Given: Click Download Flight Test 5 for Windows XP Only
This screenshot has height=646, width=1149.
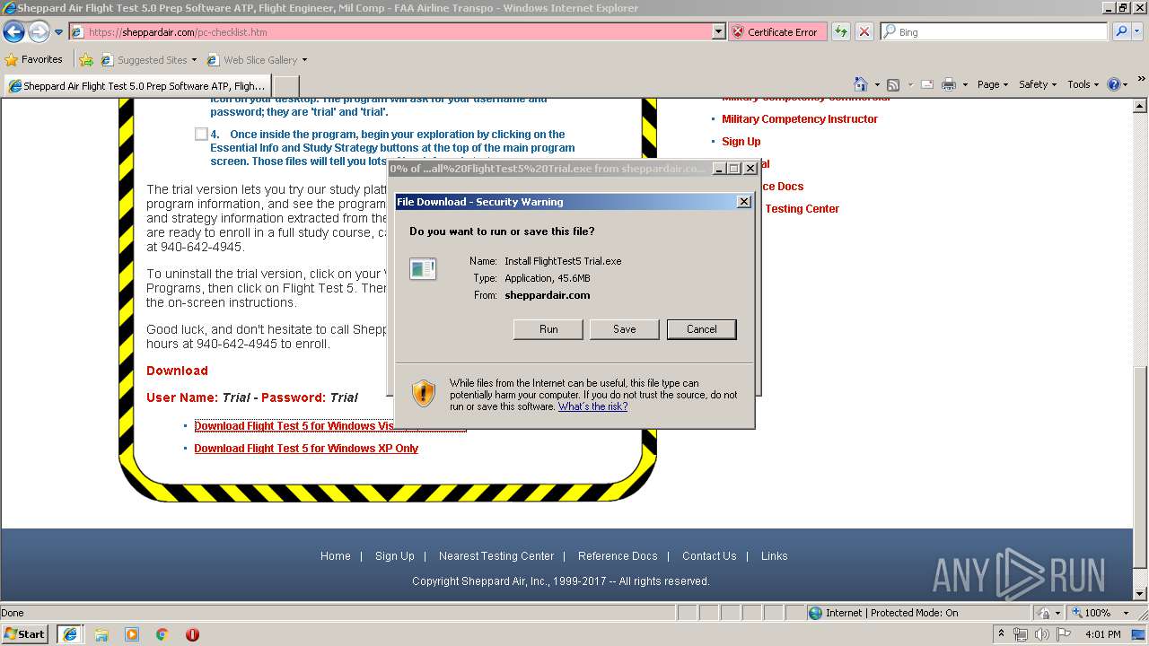Looking at the screenshot, I should click(x=306, y=449).
